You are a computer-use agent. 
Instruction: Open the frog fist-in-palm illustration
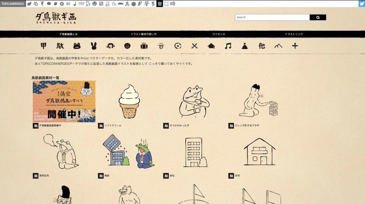click(x=194, y=102)
